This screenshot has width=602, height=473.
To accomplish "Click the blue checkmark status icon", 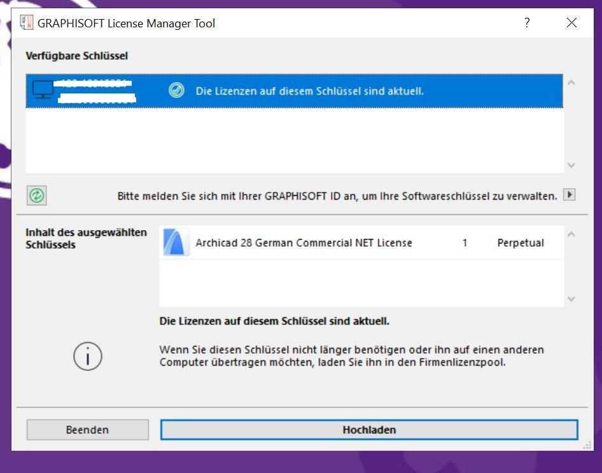I will 176,91.
